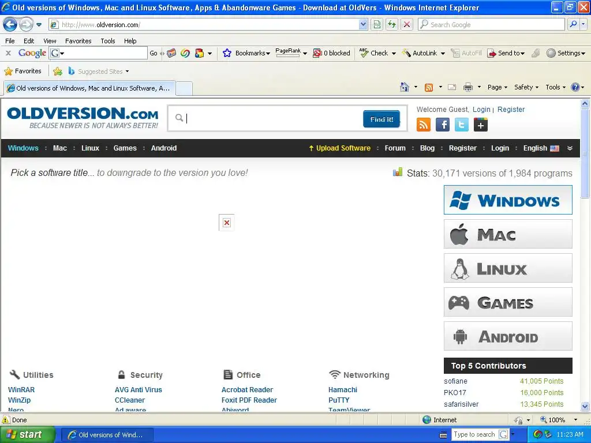591x443 pixels.
Task: Click the page vertical scrollbar down arrow
Action: pos(585,407)
